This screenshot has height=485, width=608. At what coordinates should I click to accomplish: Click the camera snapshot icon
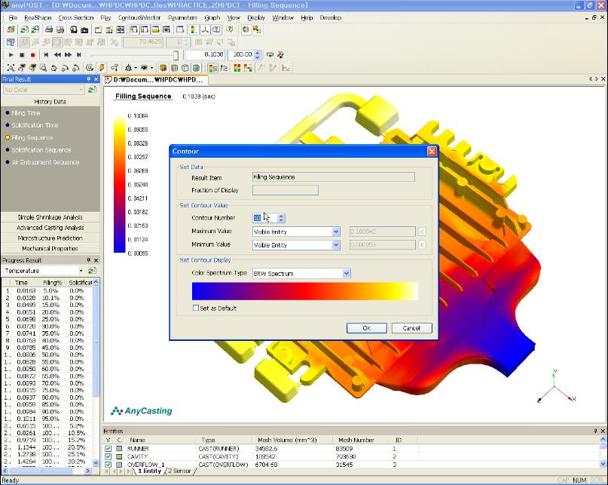click(x=84, y=29)
